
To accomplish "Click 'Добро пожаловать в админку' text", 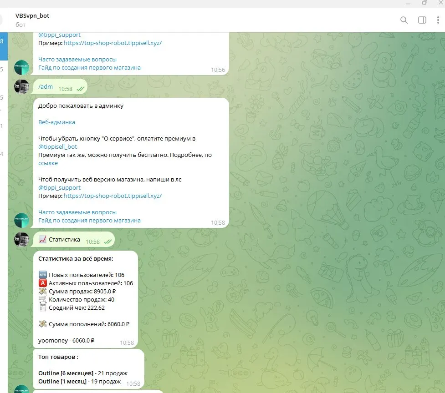I will 81,106.
